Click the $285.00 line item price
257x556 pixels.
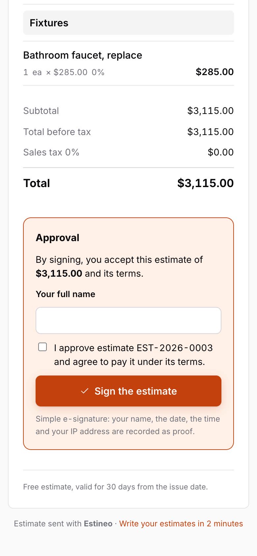[x=215, y=72]
